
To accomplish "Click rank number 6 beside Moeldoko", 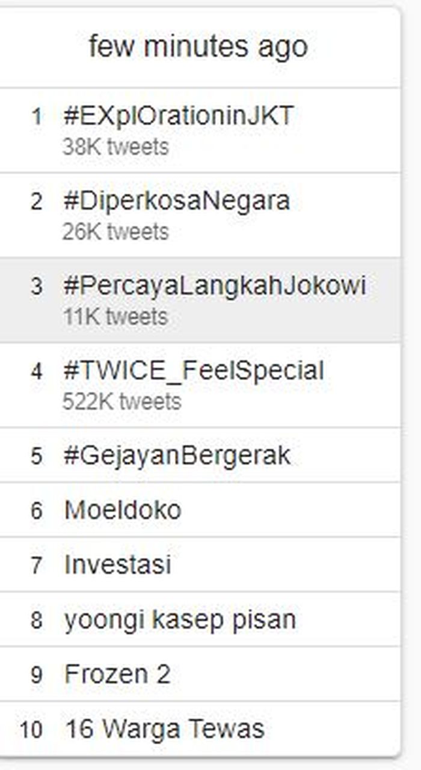I will (x=37, y=511).
